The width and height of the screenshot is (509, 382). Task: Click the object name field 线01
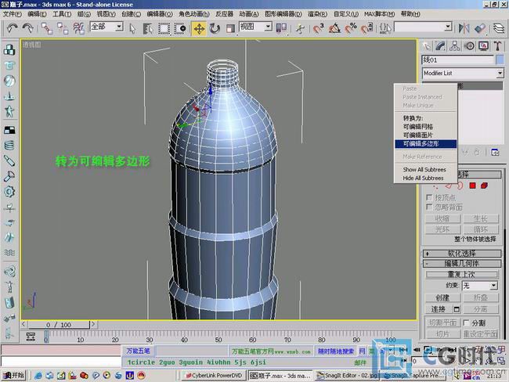click(x=458, y=60)
